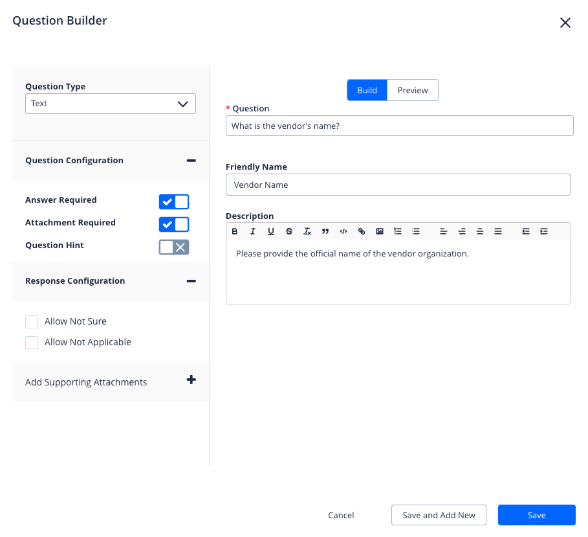
Task: Disable the Attachment Required switch
Action: (173, 224)
